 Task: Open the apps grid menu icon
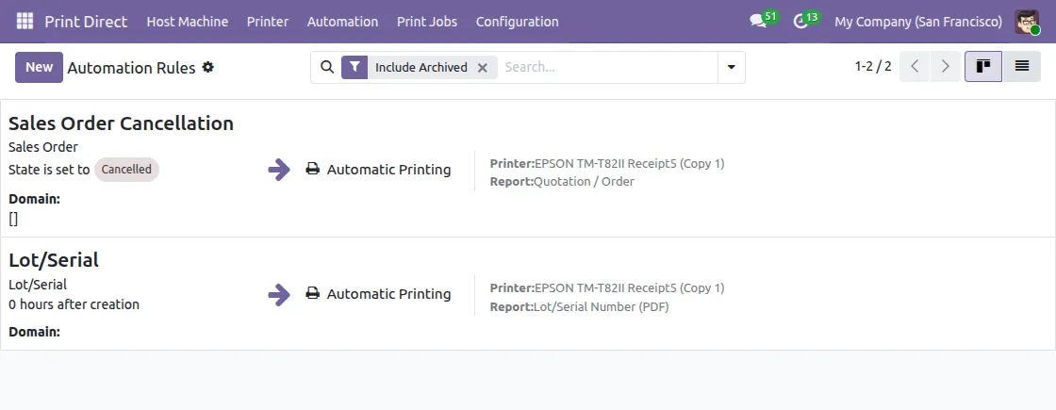tap(25, 21)
